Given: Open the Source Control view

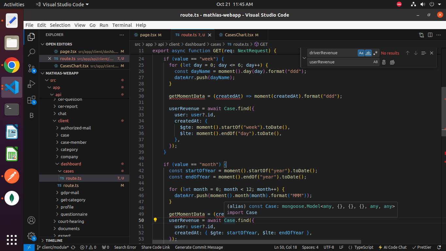Looking at the screenshot, I should 31,68.
